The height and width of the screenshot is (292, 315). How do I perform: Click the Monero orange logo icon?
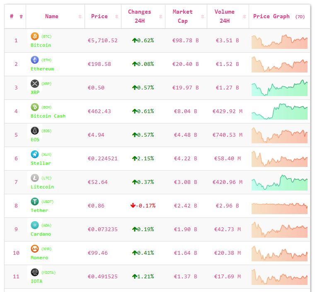click(35, 249)
